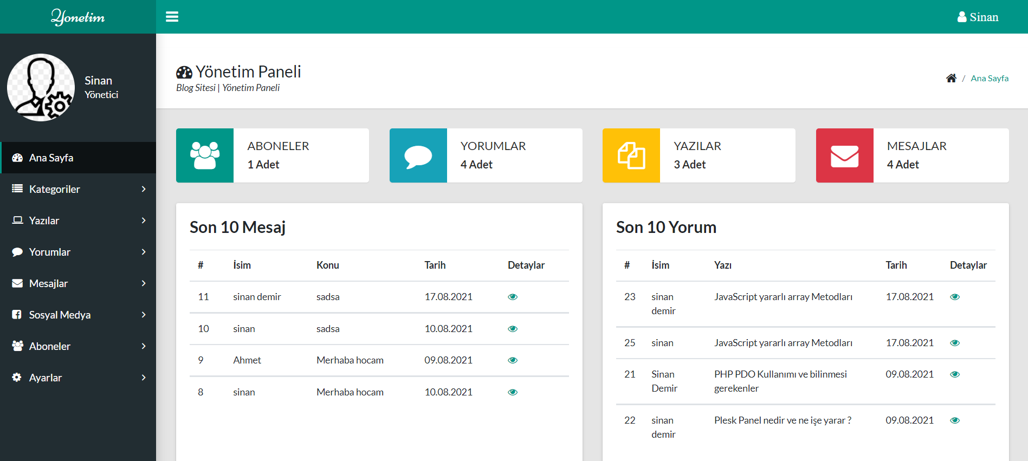Click the Sinan admin avatar picture
The image size is (1028, 461).
tap(41, 87)
